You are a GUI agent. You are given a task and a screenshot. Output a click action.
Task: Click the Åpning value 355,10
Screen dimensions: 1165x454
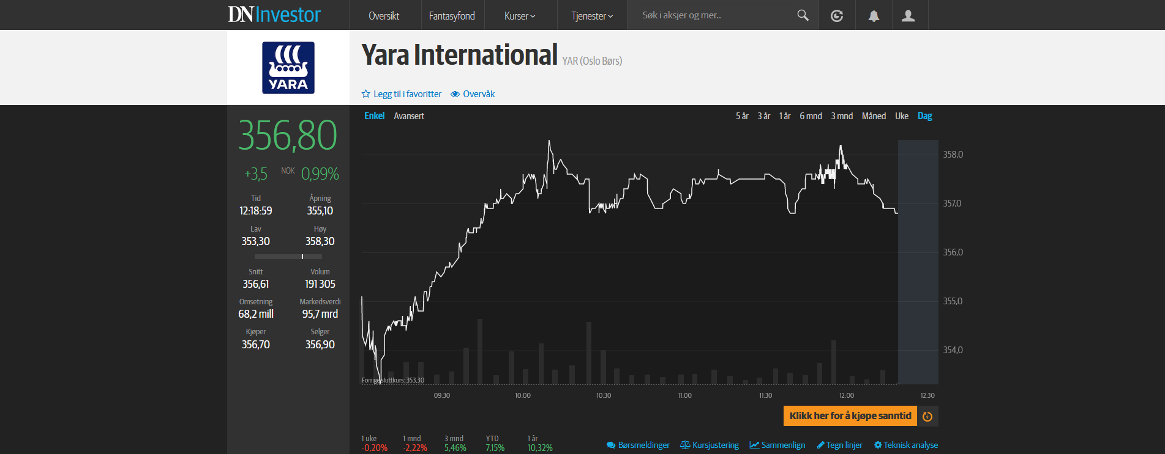320,211
